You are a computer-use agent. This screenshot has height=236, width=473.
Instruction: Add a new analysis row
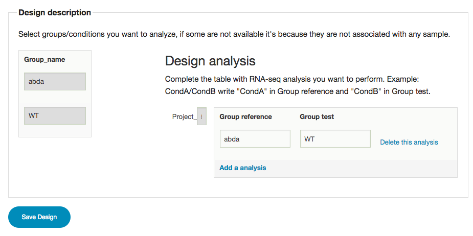click(242, 168)
